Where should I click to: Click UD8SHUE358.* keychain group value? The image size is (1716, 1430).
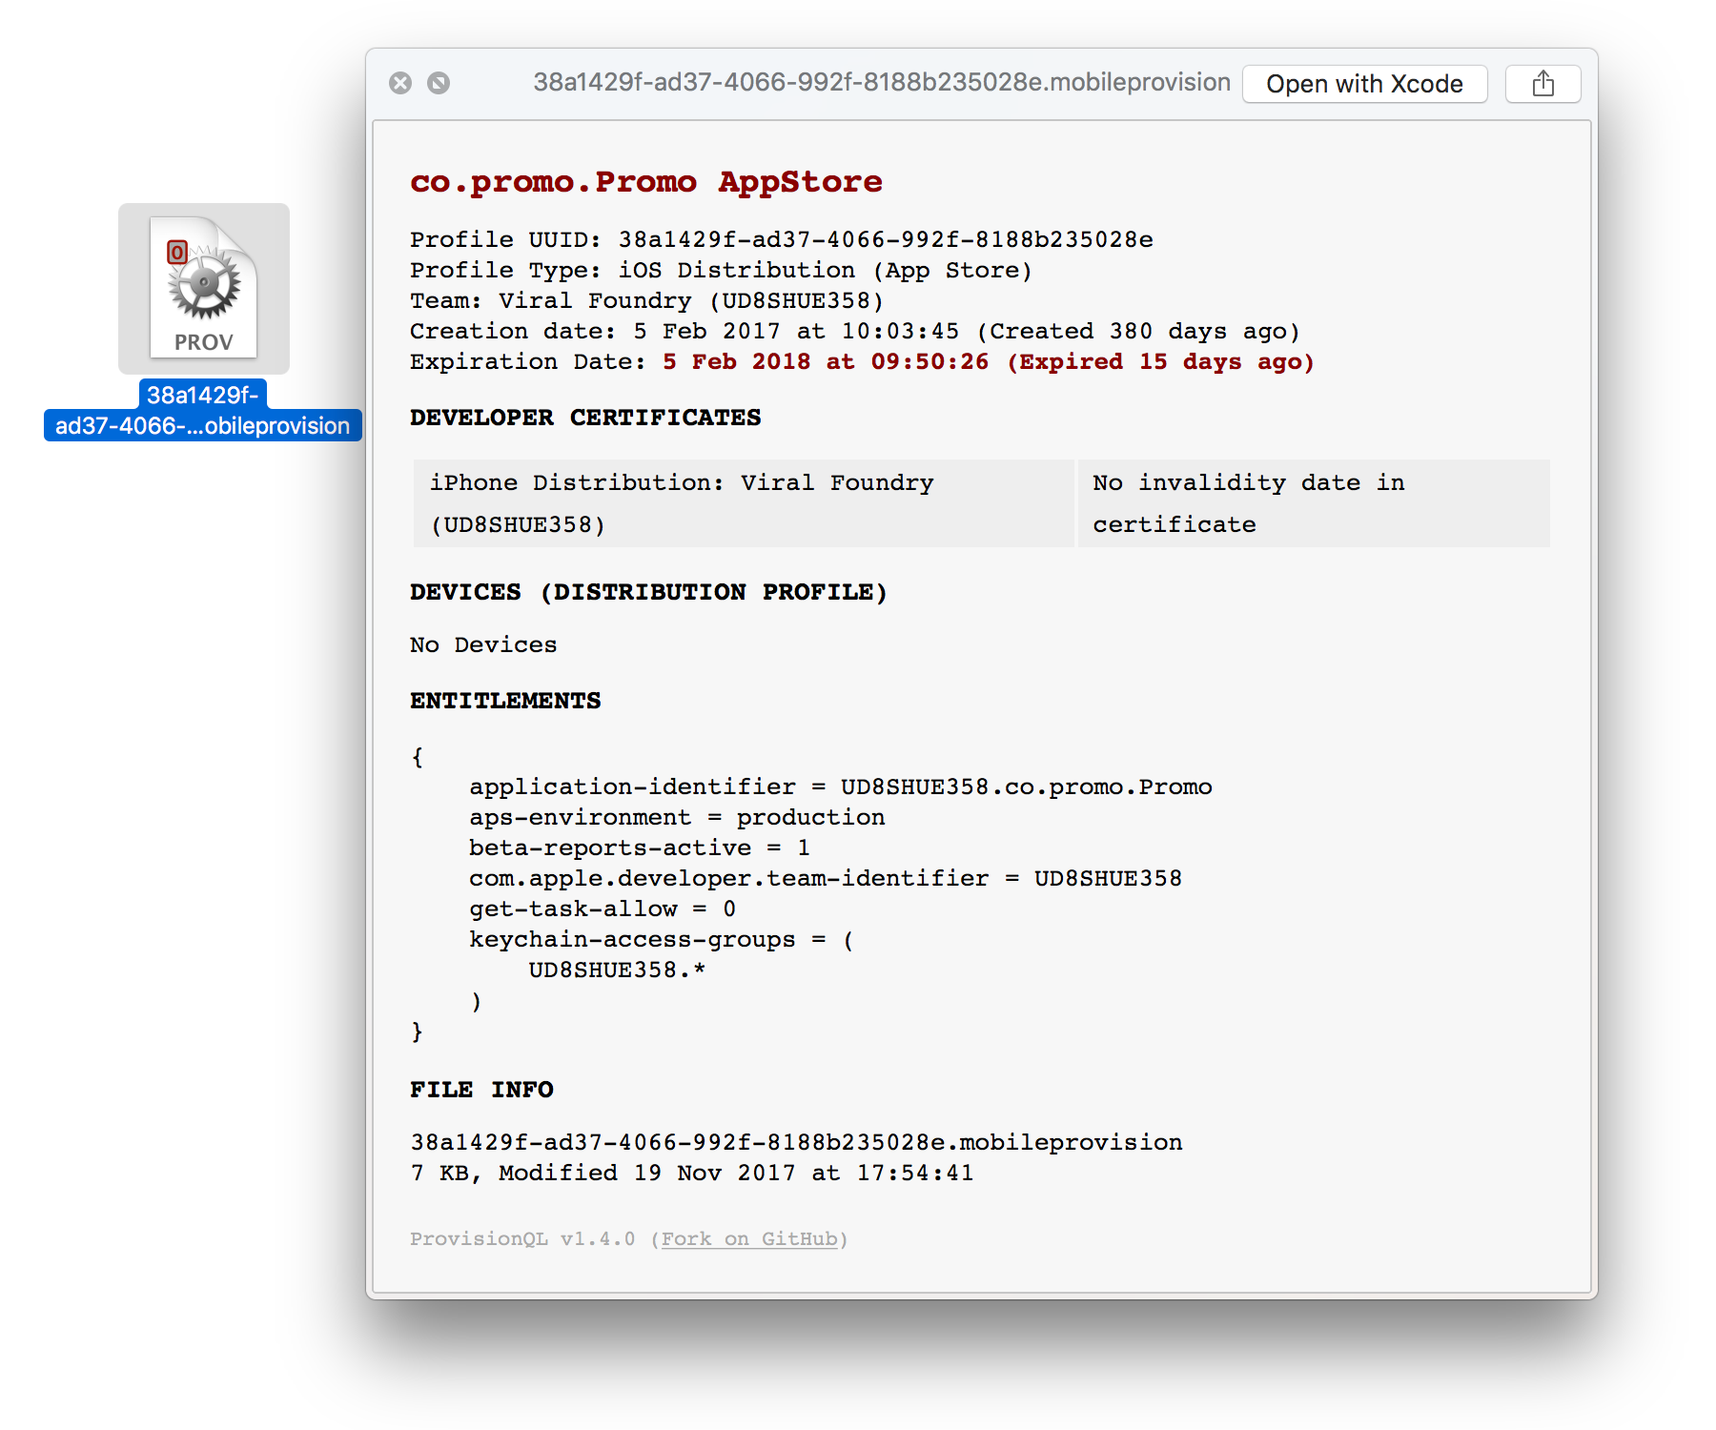pos(617,970)
